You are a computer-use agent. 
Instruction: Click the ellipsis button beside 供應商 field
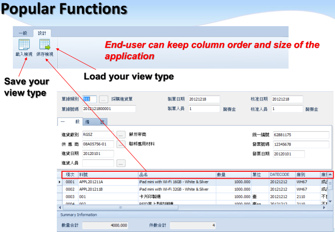pyautogui.click(x=121, y=144)
